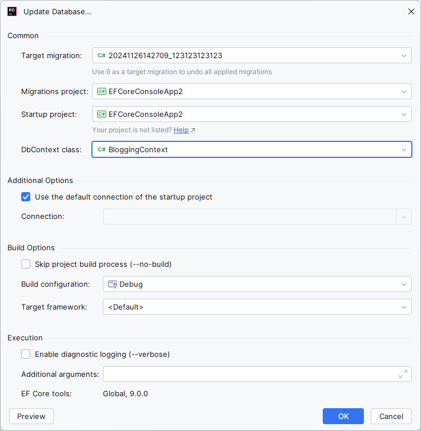Enable Skip project build process checkbox
Screen dimensions: 421x431
pyautogui.click(x=26, y=264)
